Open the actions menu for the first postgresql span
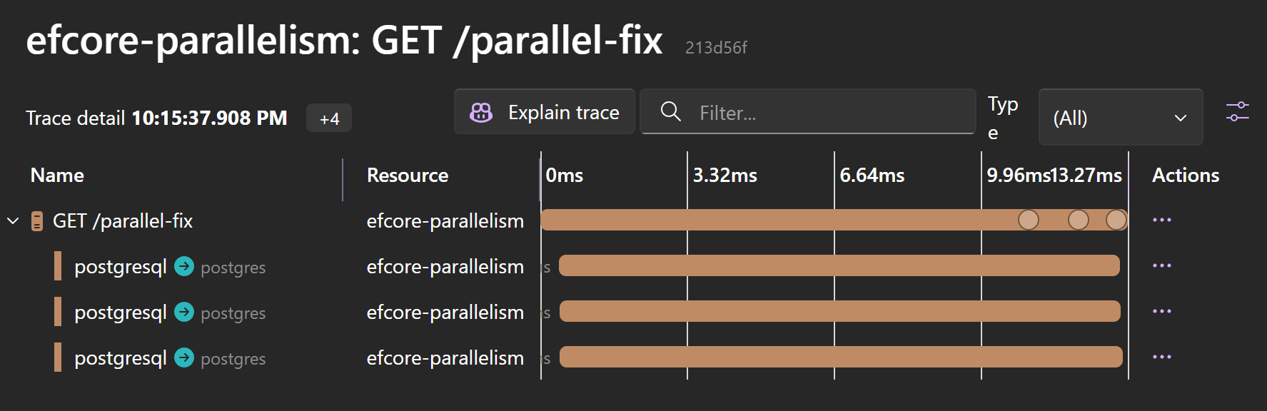The width and height of the screenshot is (1267, 411). point(1163,265)
